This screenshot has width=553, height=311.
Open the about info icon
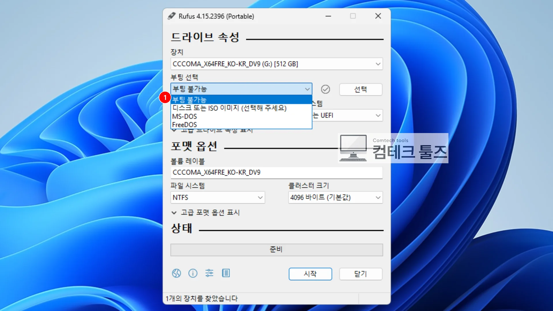click(193, 273)
